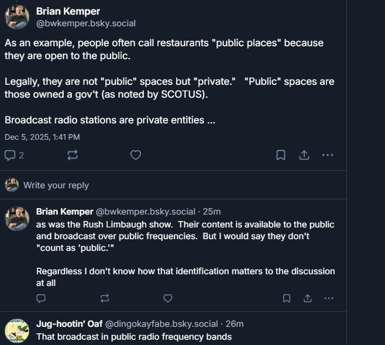Viewport: 385px width, 345px height.
Task: Like the Rush Limbaugh show reply
Action: pos(168,298)
